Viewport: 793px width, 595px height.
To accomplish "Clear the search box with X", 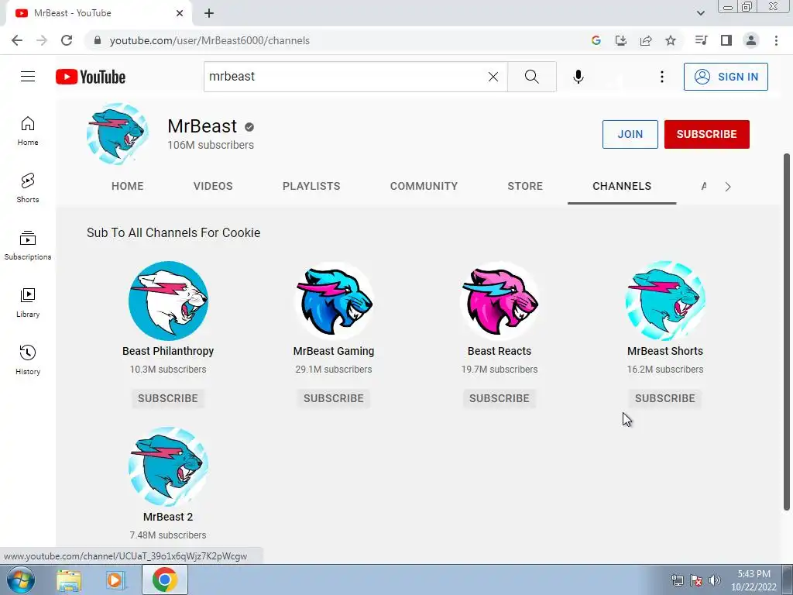I will pyautogui.click(x=493, y=77).
